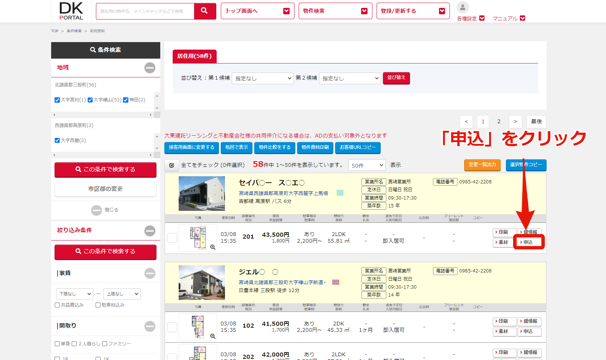Collapse the 家賃 filter minus icon
Viewport: 606px width, 360px height.
coord(150,273)
